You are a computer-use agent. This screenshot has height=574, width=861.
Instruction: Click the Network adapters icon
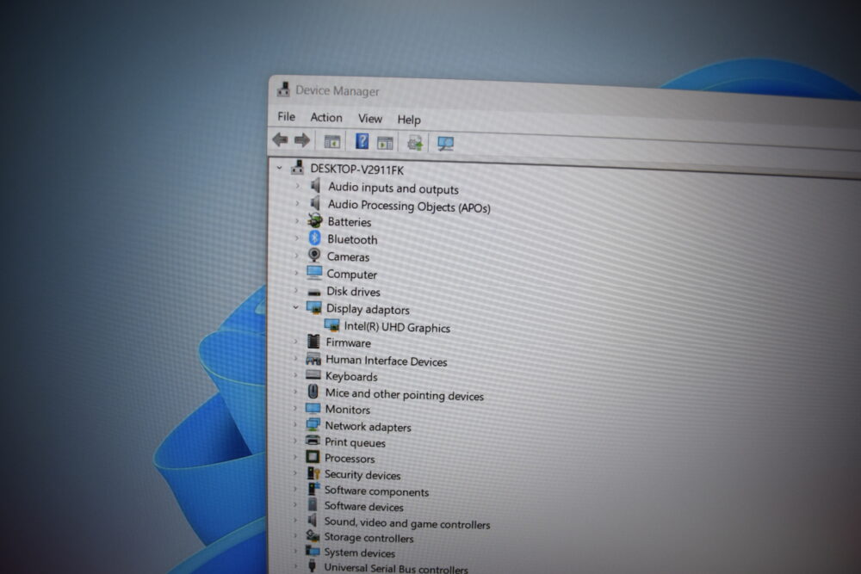click(313, 425)
